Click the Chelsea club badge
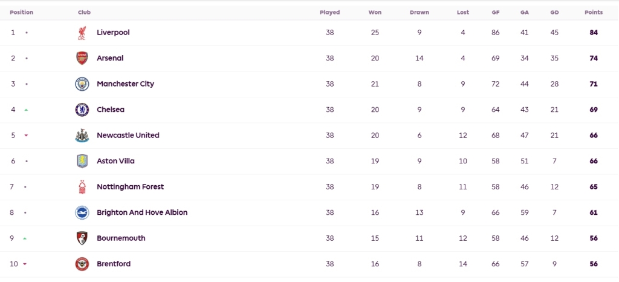The image size is (619, 282). pos(82,110)
